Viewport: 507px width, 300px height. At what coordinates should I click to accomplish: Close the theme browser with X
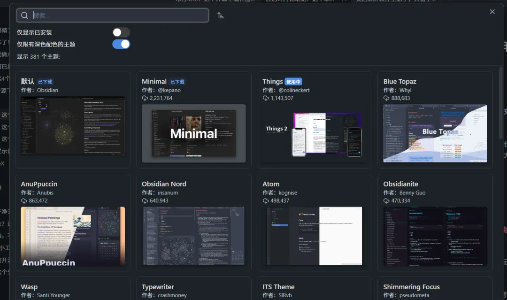click(492, 12)
